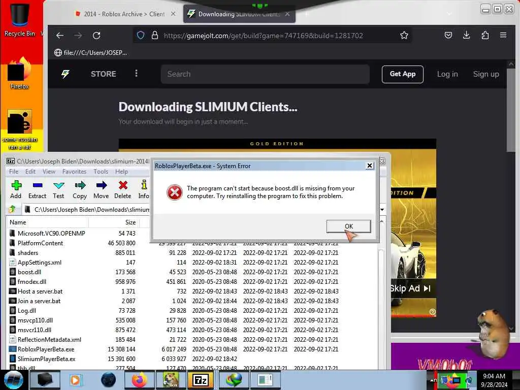520x390 pixels.
Task: Click the Game Jolt lightning logo
Action: [66, 74]
